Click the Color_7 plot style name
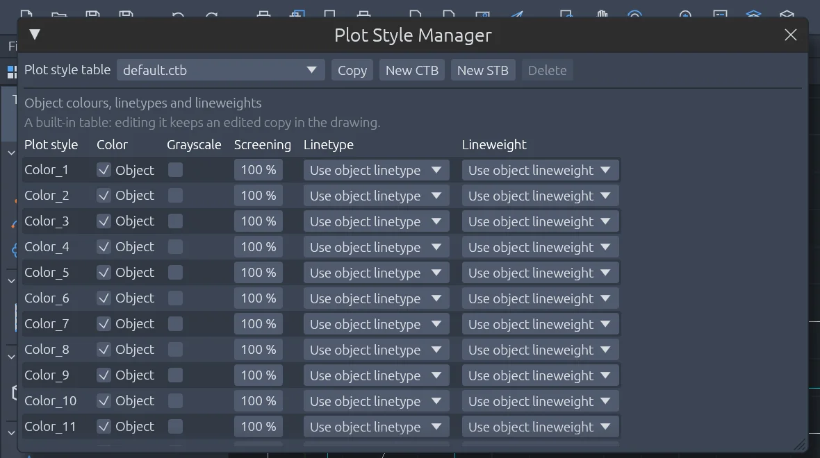 (x=47, y=324)
